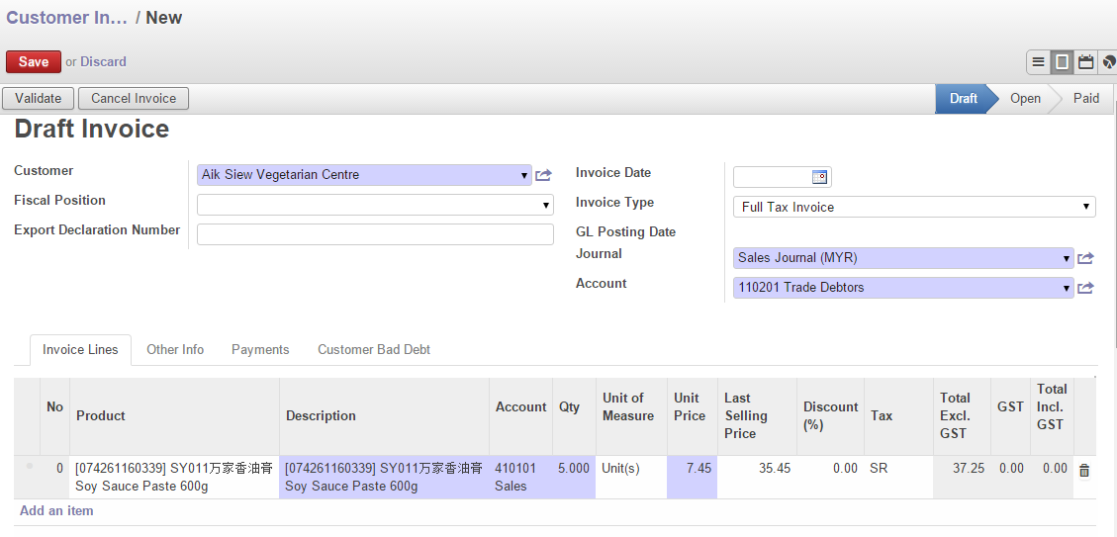Click the discount 0.00 cell
This screenshot has width=1117, height=537.
831,478
